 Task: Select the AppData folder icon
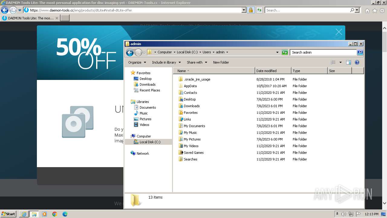(x=180, y=86)
